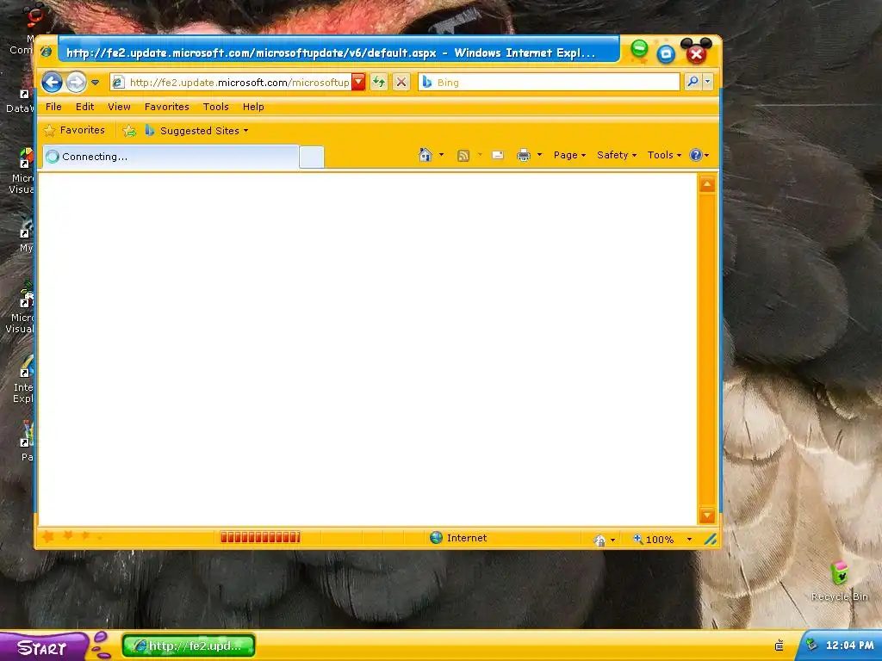Go back with the Back arrow button
The height and width of the screenshot is (661, 882).
[52, 82]
